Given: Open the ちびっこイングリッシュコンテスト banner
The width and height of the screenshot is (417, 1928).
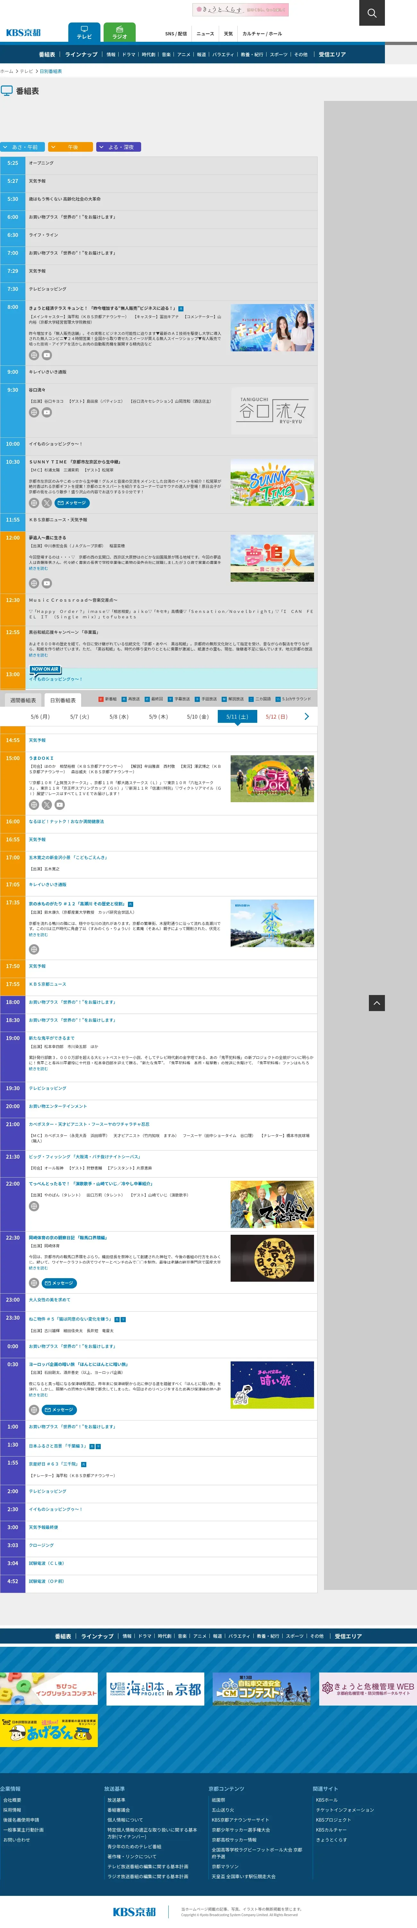Looking at the screenshot, I should click(x=48, y=1689).
